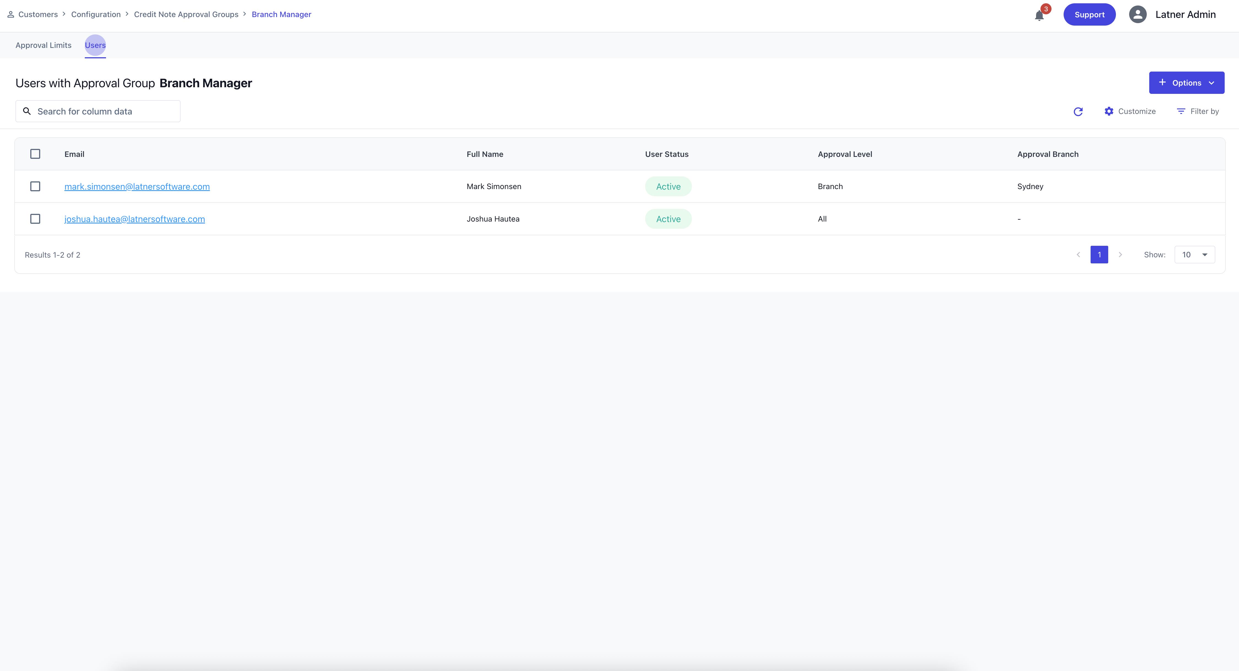Viewport: 1239px width, 671px height.
Task: Go to the previous page arrow
Action: point(1078,255)
